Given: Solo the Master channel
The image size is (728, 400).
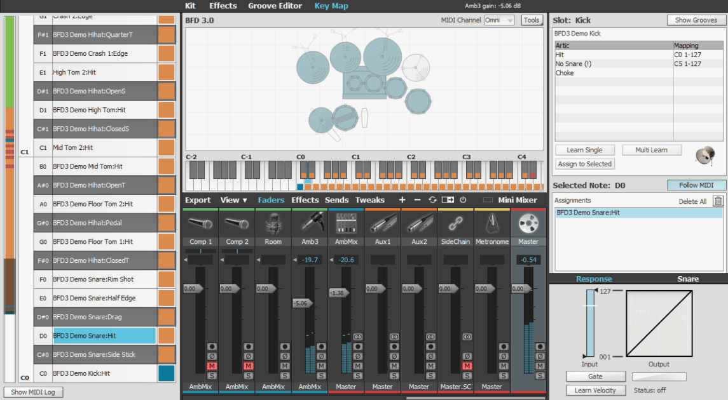Looking at the screenshot, I should tap(540, 376).
